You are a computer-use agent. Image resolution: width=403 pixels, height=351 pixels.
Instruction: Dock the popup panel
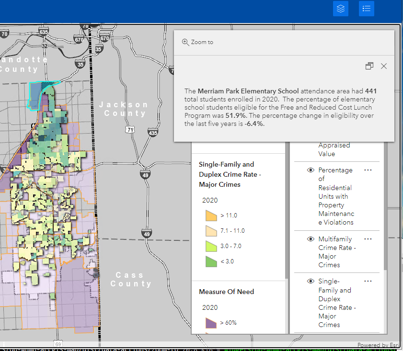point(369,66)
